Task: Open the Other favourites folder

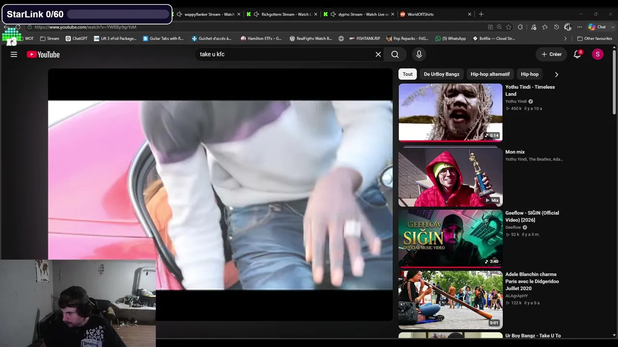Action: 594,39
